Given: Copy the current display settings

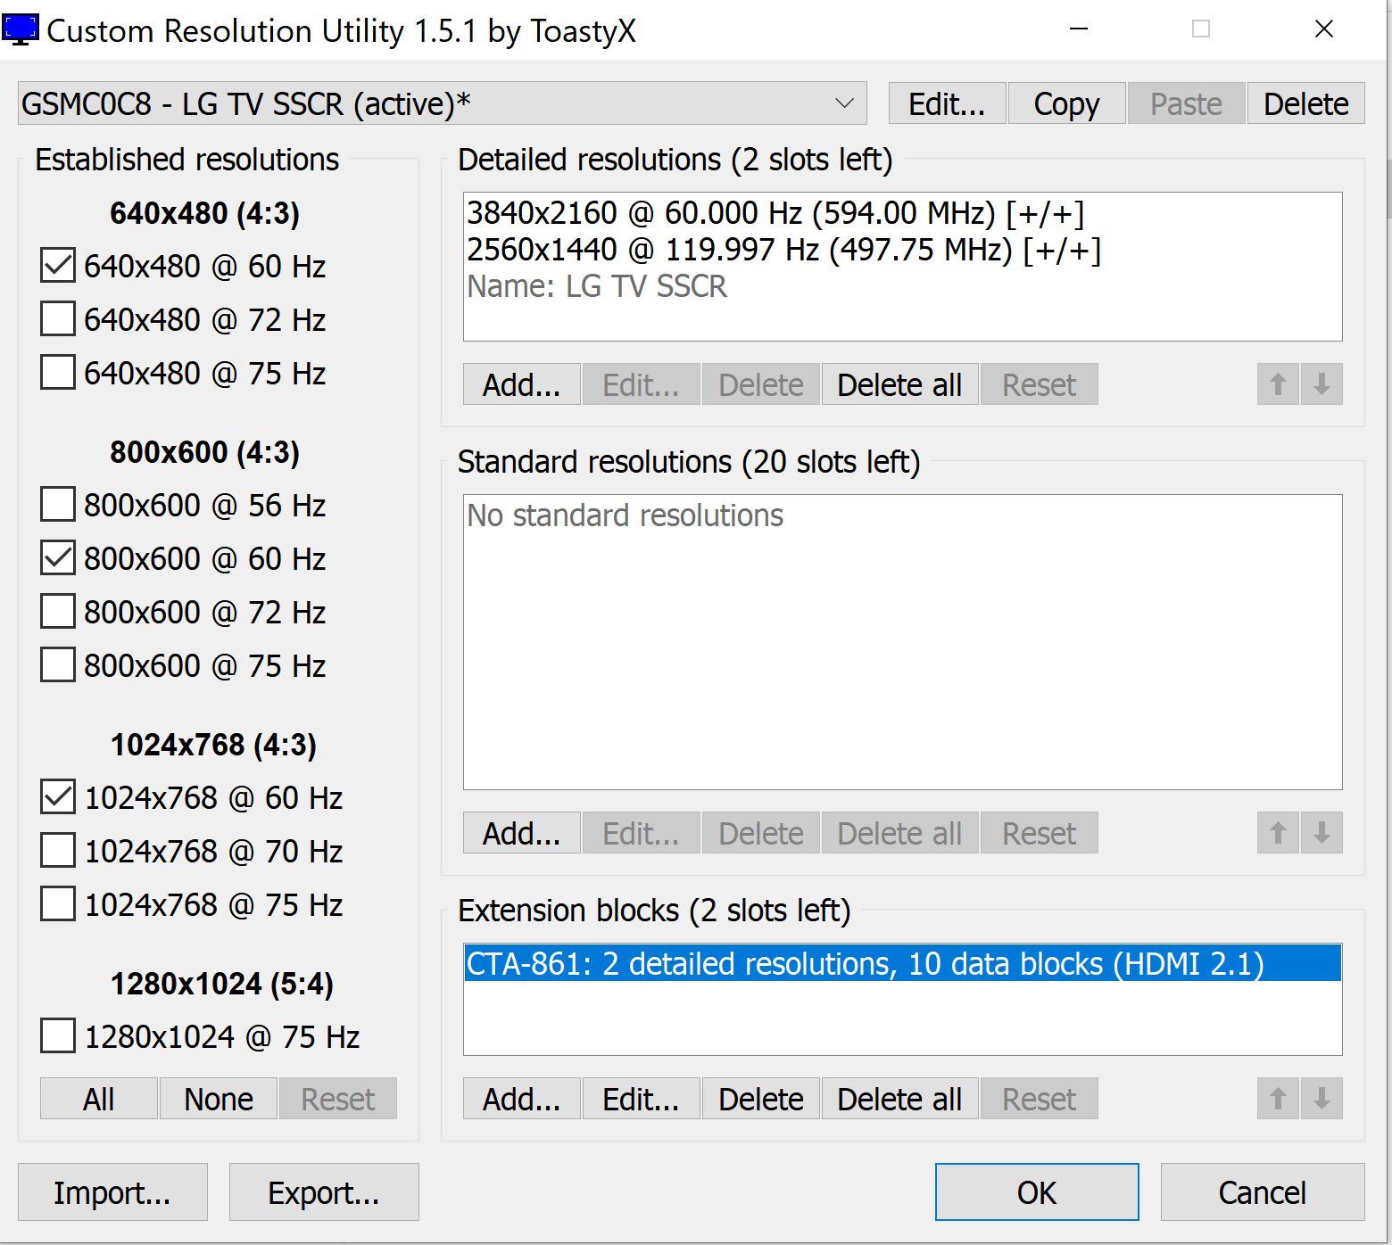Looking at the screenshot, I should [1066, 103].
